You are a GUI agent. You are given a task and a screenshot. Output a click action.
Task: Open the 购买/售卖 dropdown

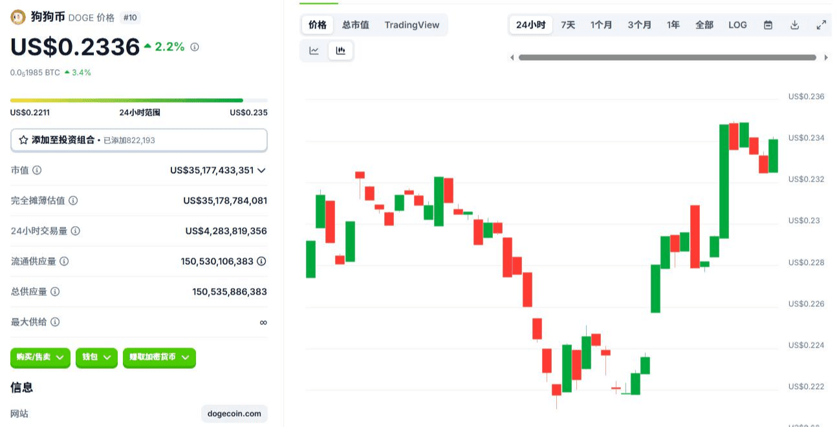40,357
